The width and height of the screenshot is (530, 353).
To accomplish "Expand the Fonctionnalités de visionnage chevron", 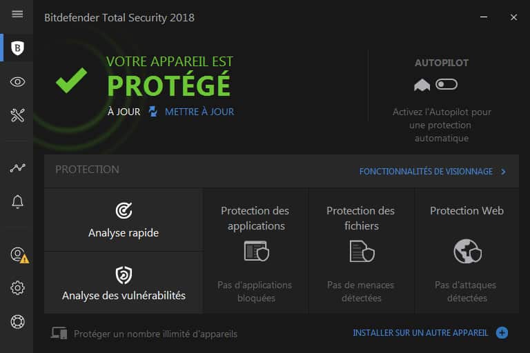I will 504,172.
